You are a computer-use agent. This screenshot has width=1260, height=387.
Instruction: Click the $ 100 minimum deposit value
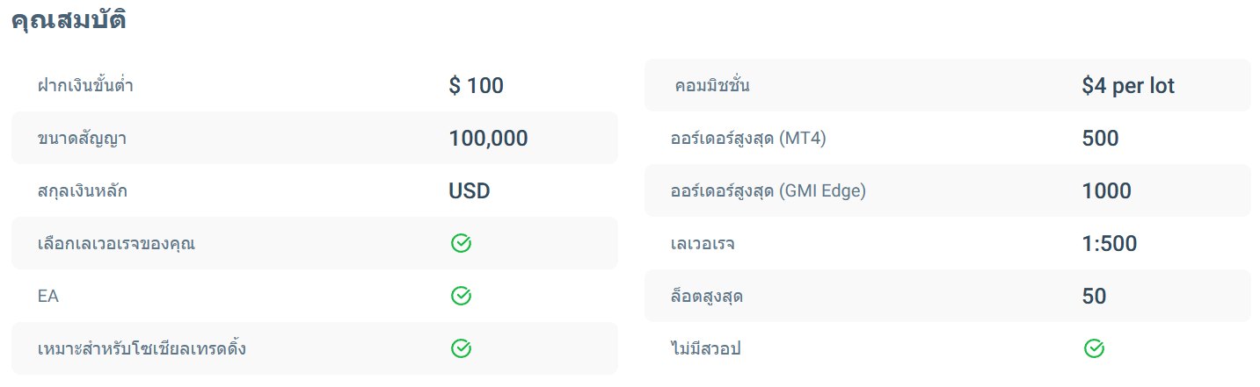click(x=476, y=86)
